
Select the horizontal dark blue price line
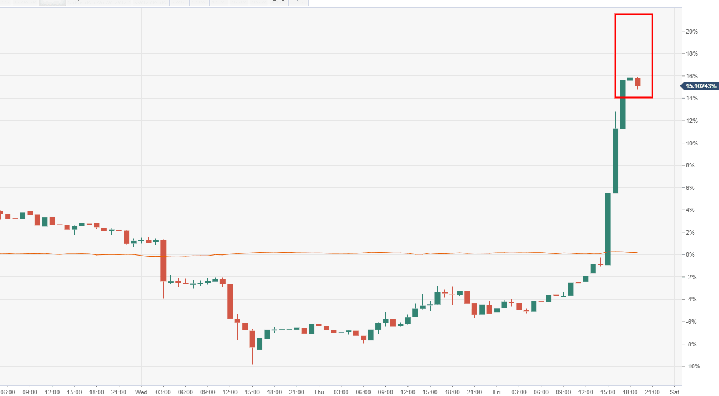[x=331, y=86]
